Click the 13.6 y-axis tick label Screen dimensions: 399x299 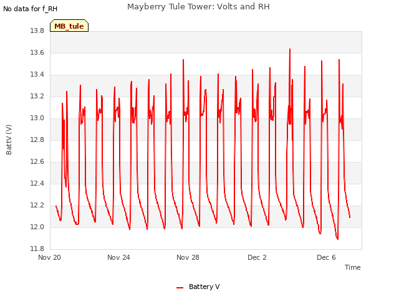click(37, 53)
